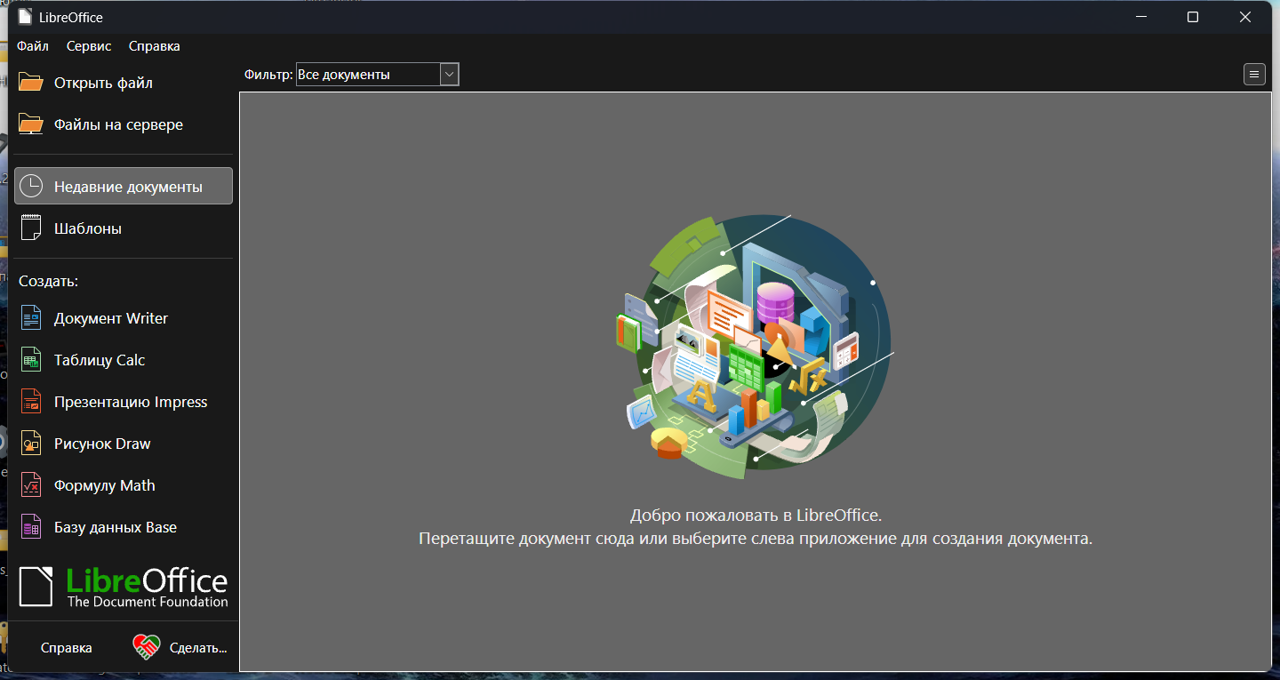Click the Files on Server folder icon
This screenshot has width=1280, height=680.
click(x=31, y=124)
